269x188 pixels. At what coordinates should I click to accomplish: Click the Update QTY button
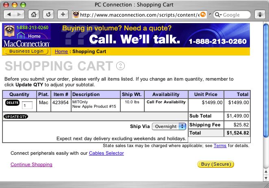point(16,117)
